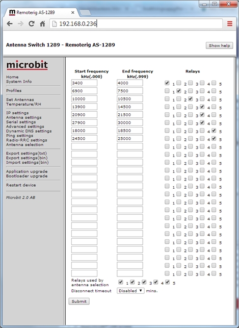Open Antenna settings in sidebar
Viewport: 239px width, 328px height.
click(23, 117)
